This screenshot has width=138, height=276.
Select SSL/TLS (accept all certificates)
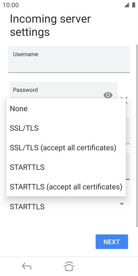click(66, 148)
